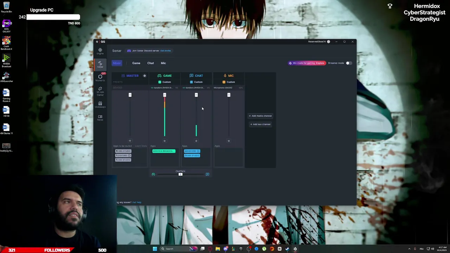This screenshot has height=253, width=450.
Task: Open Master channel settings gear
Action: tap(144, 76)
